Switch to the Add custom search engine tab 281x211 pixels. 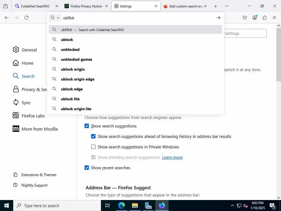[186, 6]
